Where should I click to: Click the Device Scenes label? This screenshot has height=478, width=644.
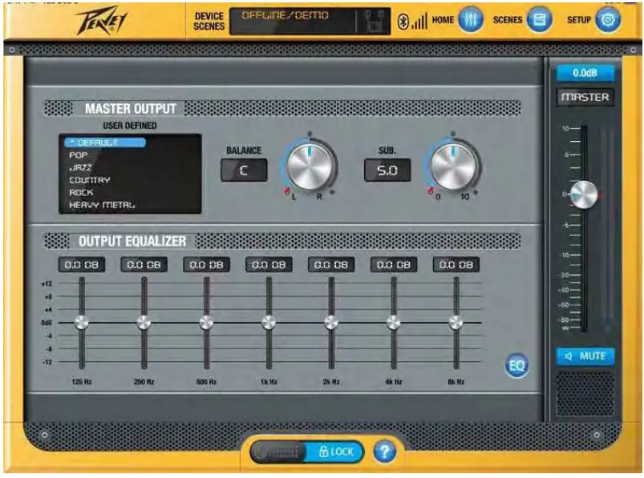point(209,22)
